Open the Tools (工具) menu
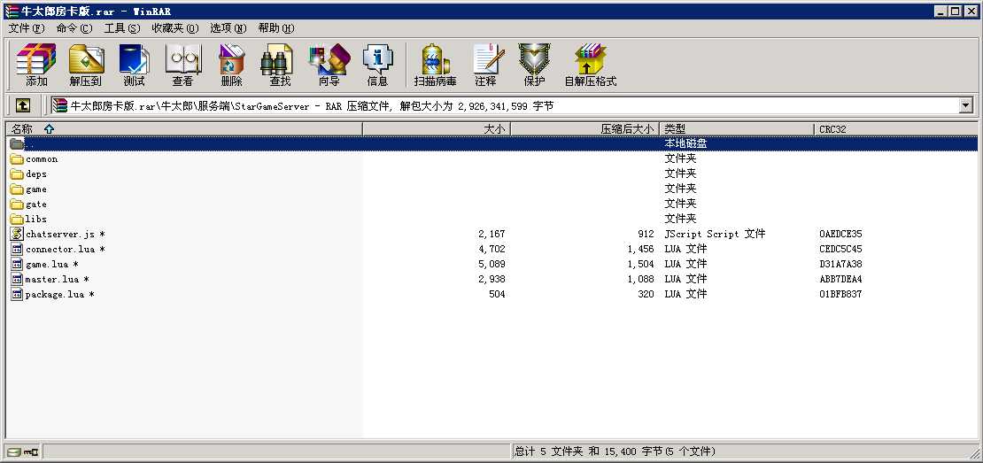Screen dimensions: 983x463 click(x=121, y=28)
